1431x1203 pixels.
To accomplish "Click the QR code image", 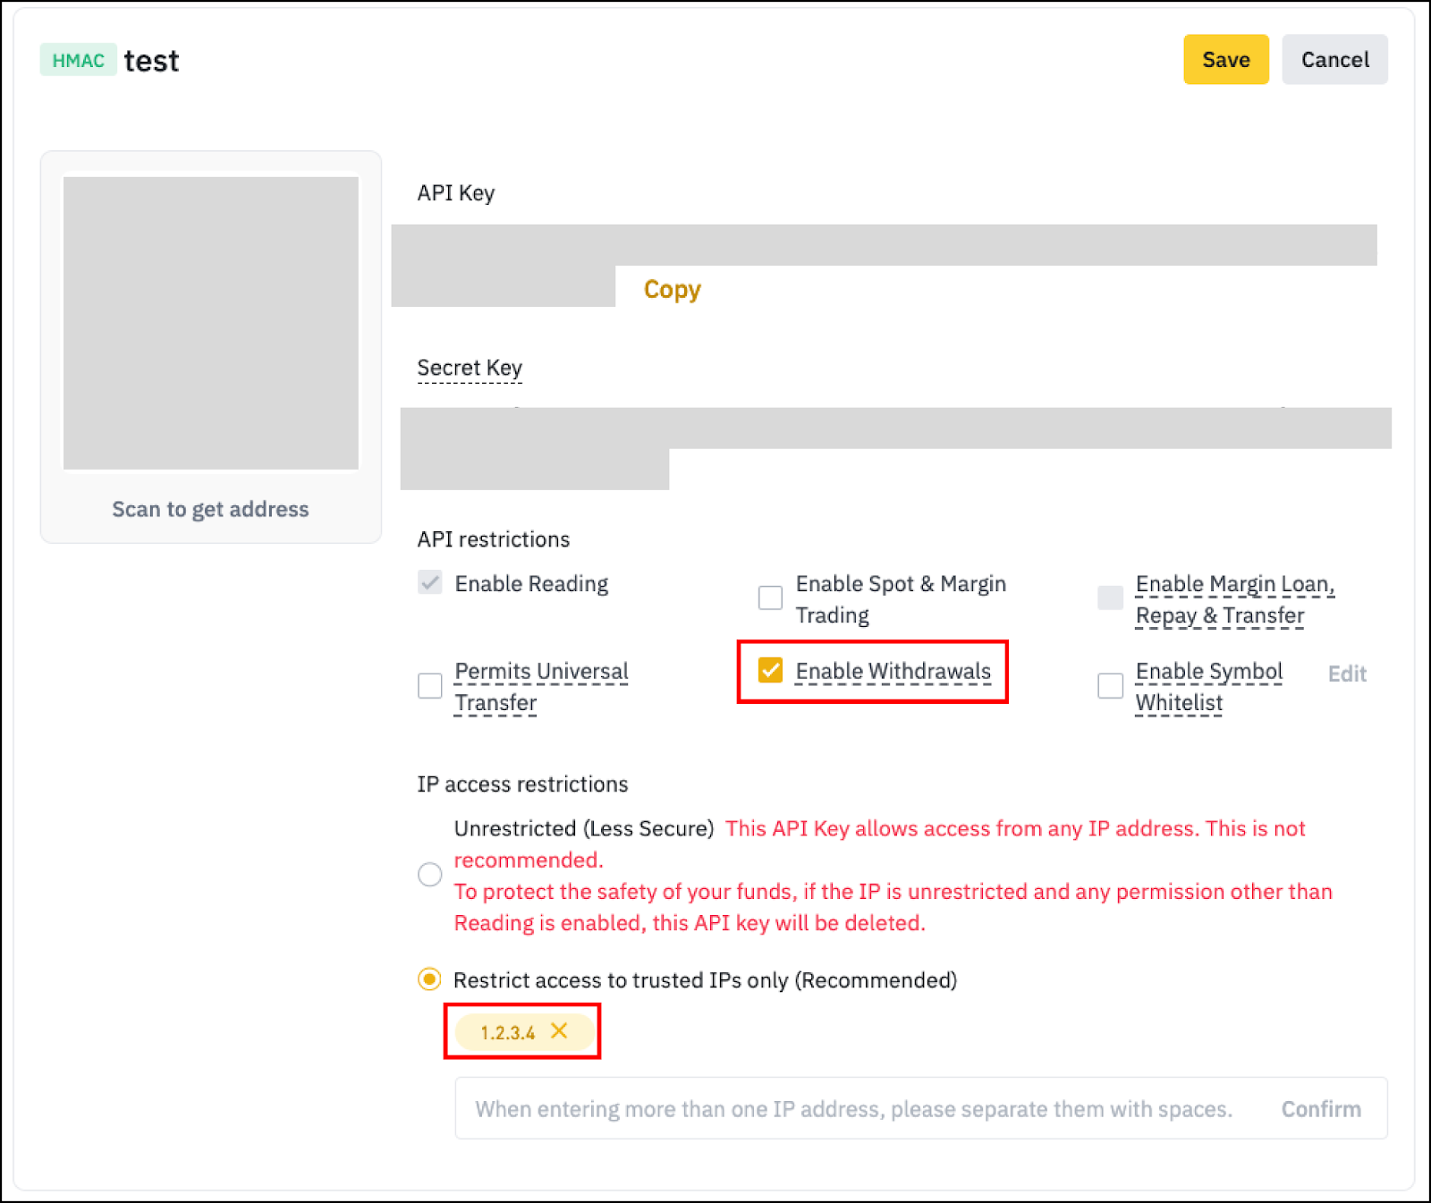I will [211, 323].
